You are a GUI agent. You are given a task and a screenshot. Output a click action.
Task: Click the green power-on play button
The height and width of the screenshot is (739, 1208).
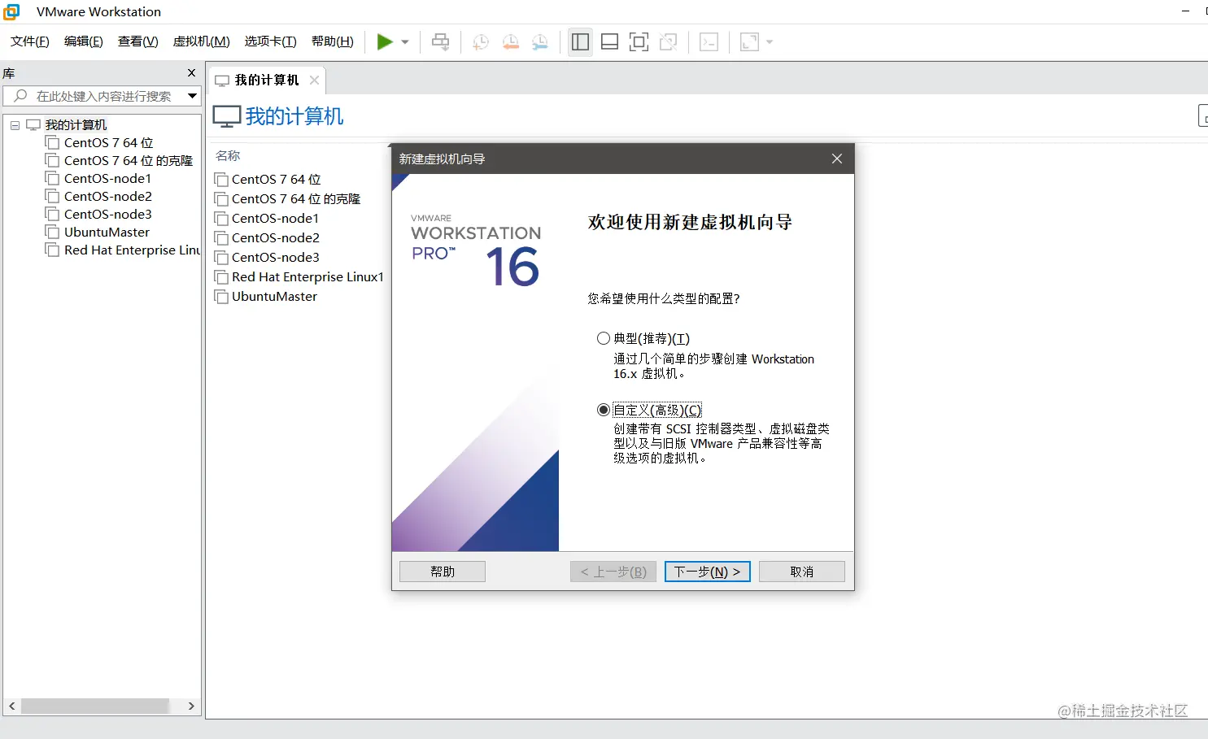pos(385,41)
